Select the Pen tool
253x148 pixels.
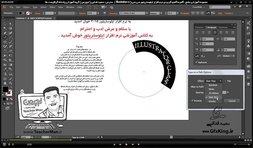[5, 33]
